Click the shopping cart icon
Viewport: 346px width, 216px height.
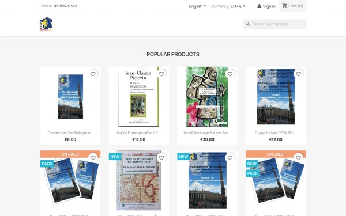pos(285,6)
